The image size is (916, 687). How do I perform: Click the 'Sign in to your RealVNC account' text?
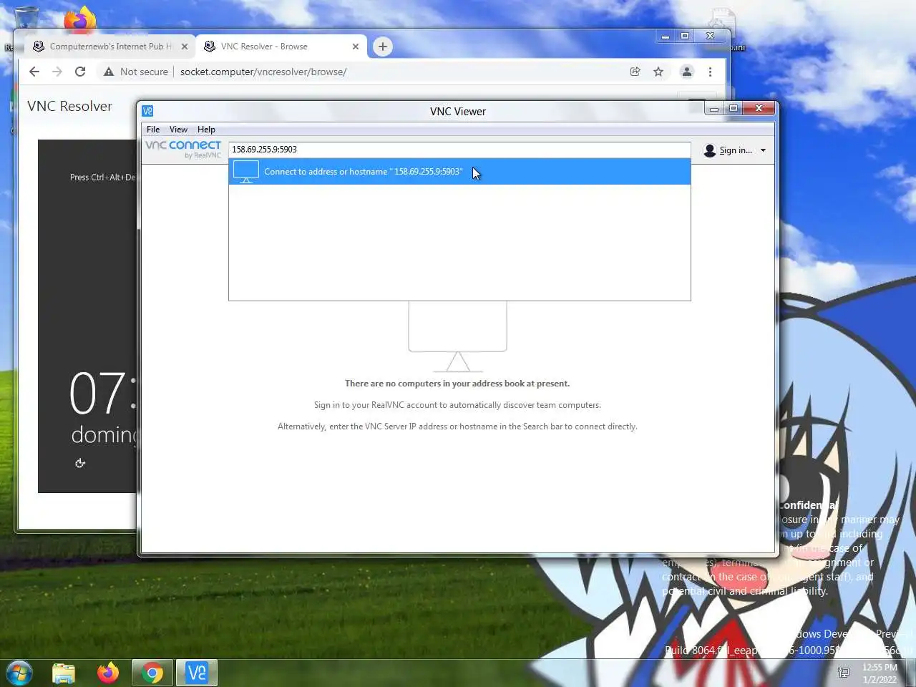point(457,405)
